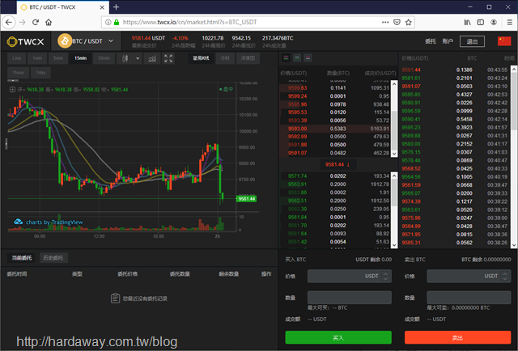Go back with the browser back arrow
Image resolution: width=518 pixels, height=351 pixels.
click(9, 23)
